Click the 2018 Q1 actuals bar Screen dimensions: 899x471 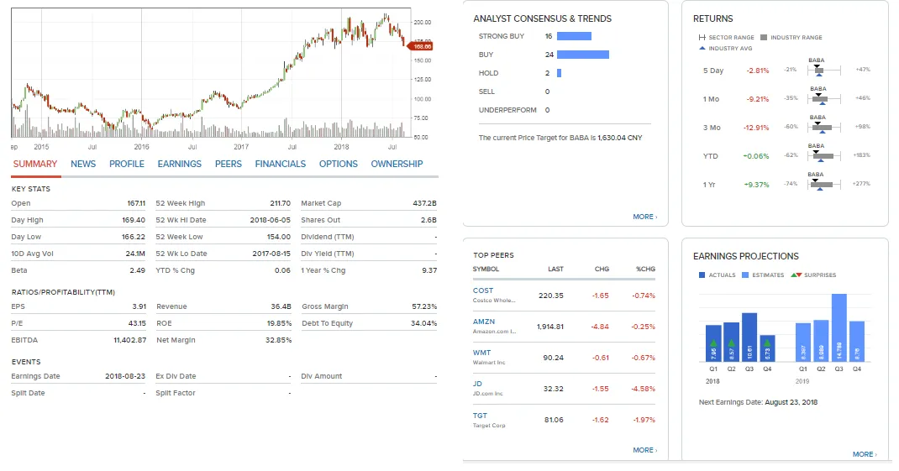point(713,343)
